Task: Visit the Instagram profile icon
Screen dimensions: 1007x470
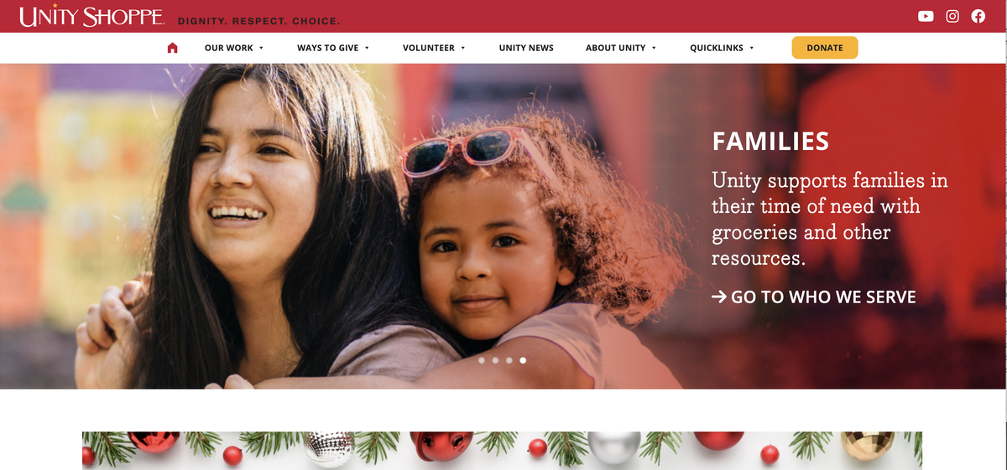Action: [952, 16]
